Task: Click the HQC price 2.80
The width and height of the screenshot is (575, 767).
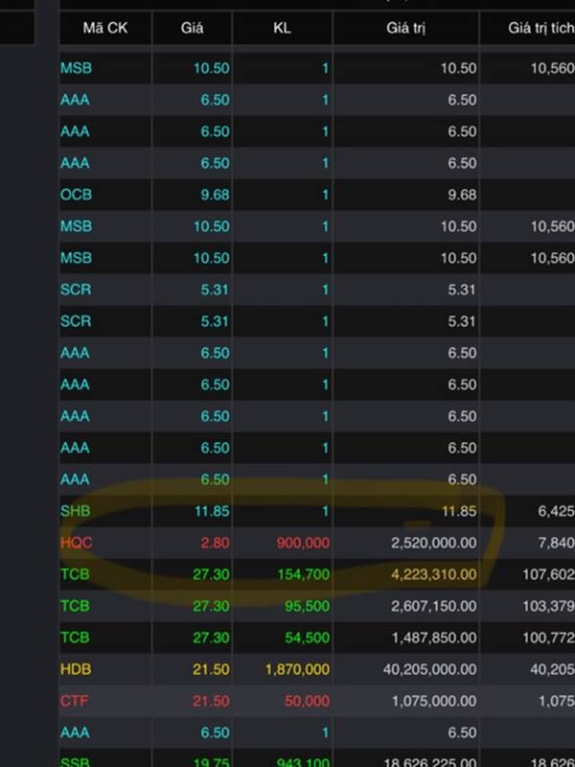Action: tap(215, 543)
